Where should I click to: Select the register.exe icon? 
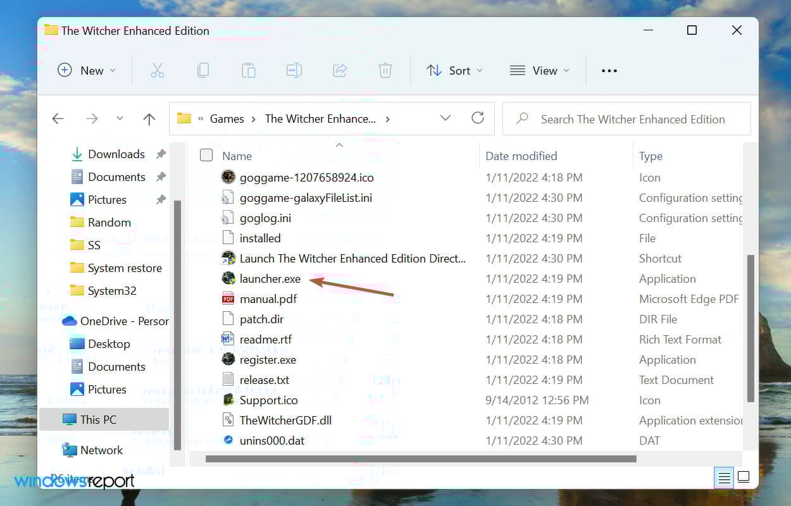[x=228, y=359]
